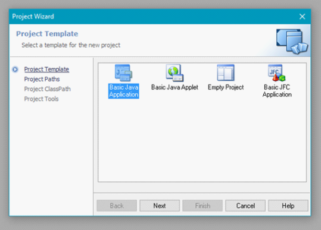321x230 pixels.
Task: Click the Basic Java Applet label
Action: click(x=174, y=87)
